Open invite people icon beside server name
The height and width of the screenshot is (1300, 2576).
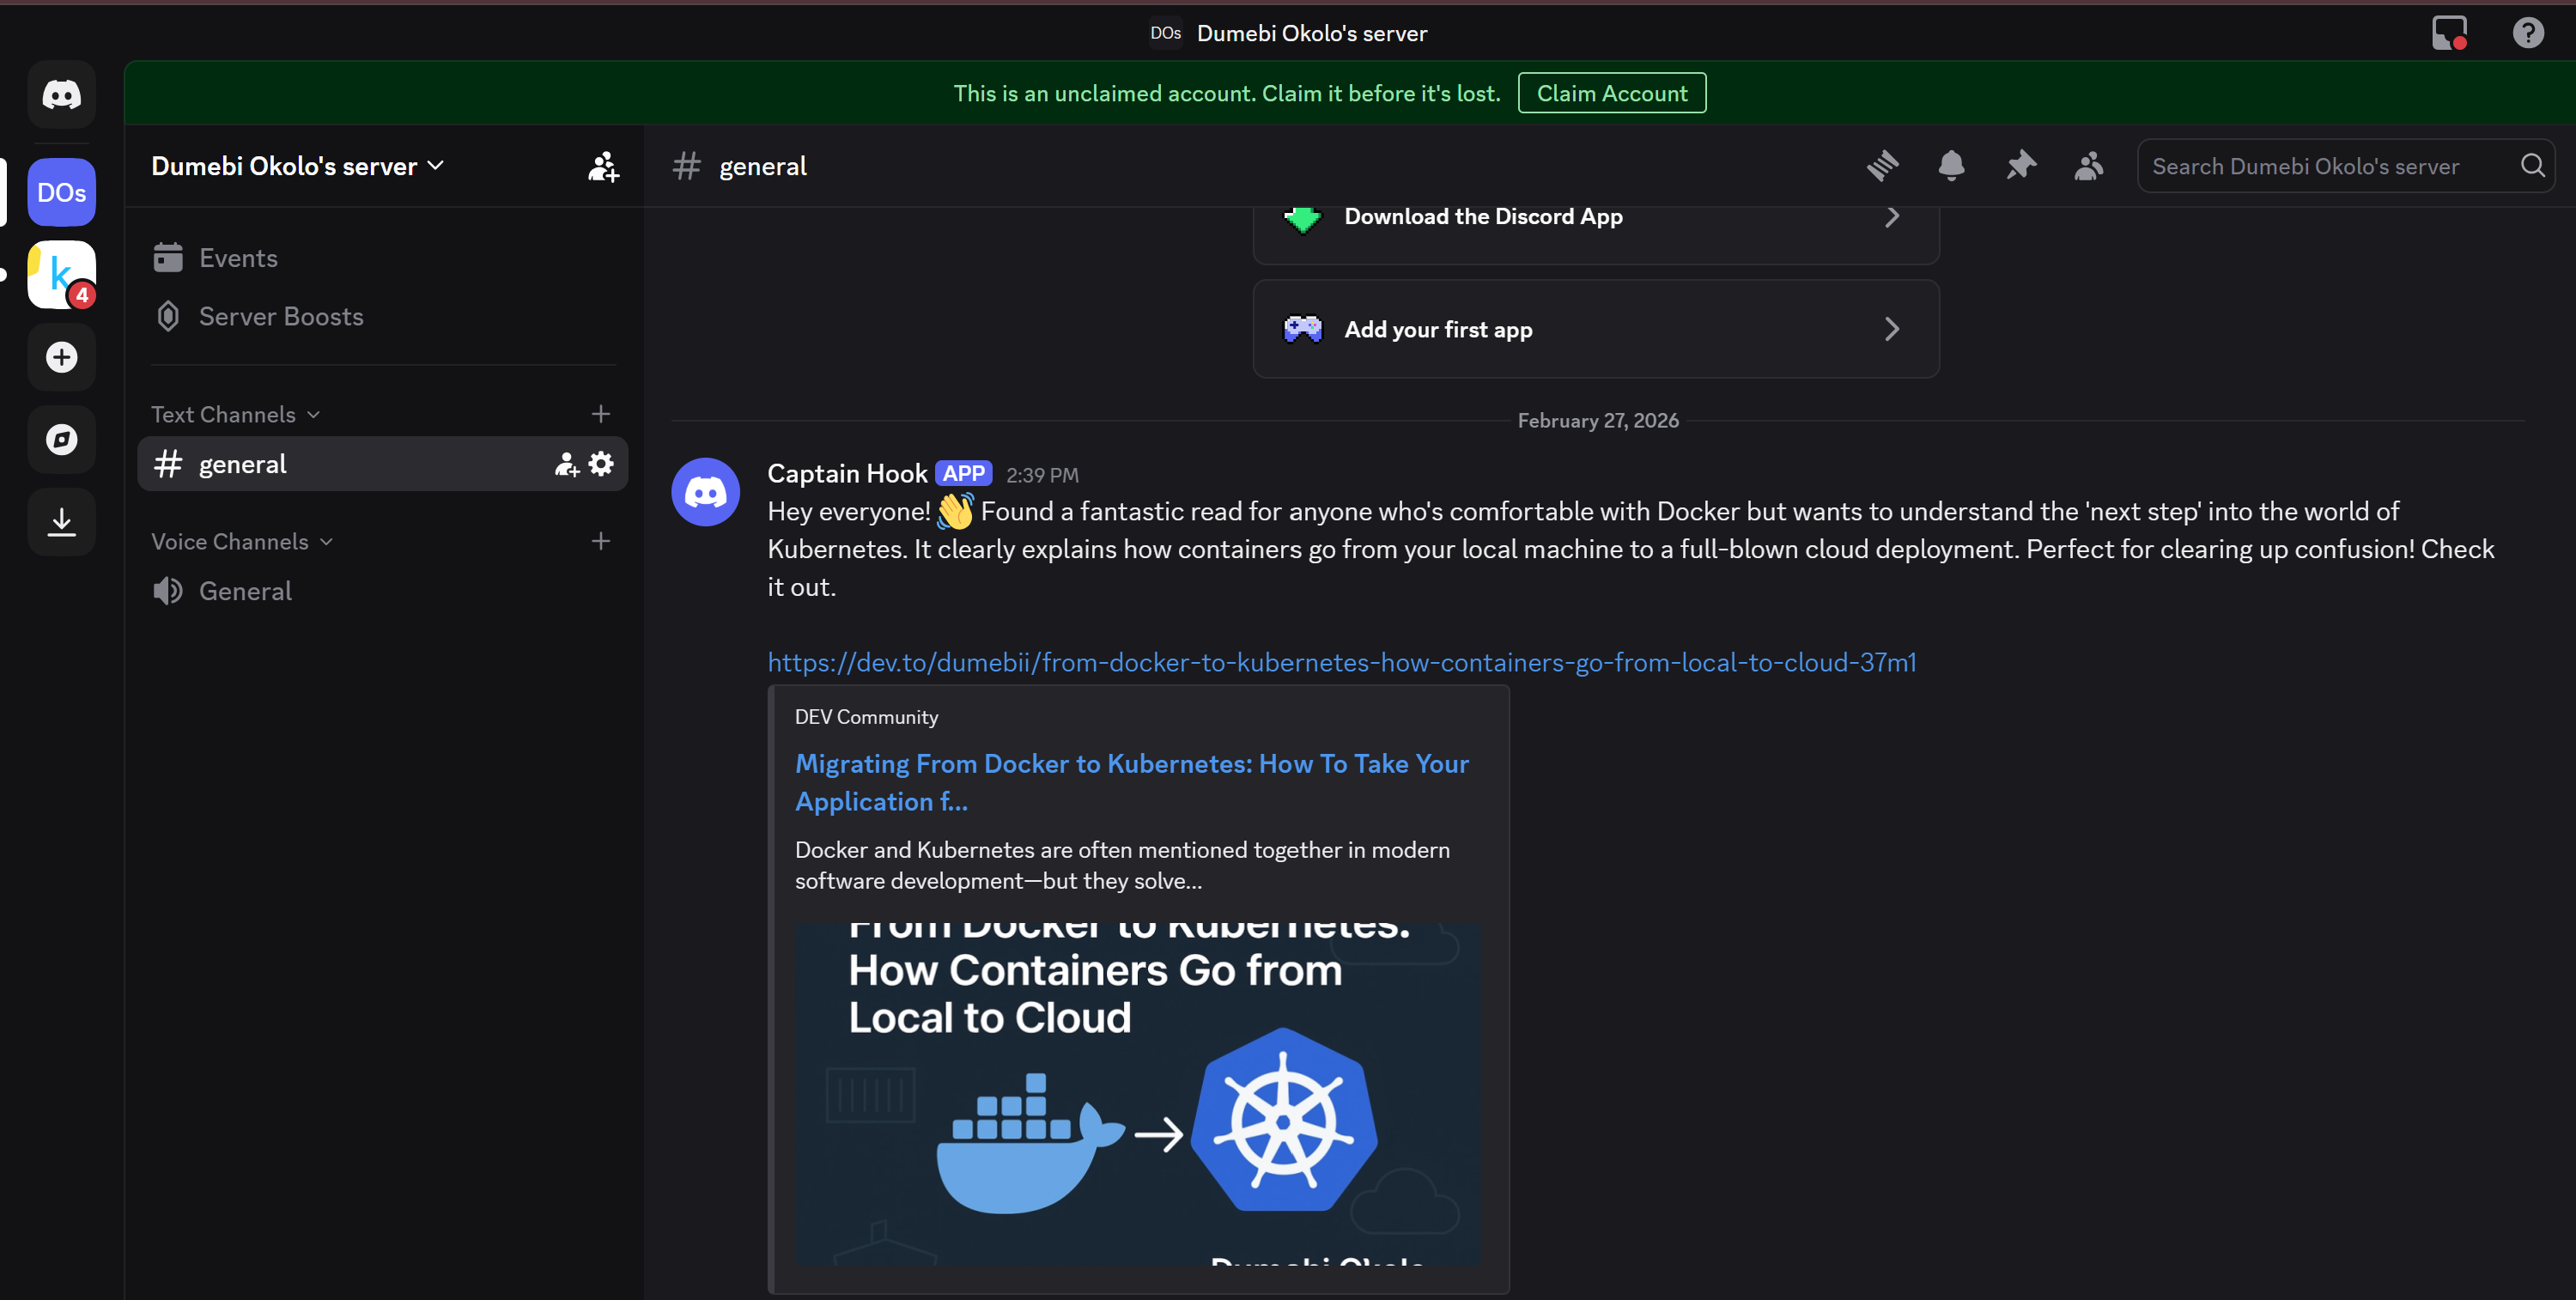coord(602,166)
